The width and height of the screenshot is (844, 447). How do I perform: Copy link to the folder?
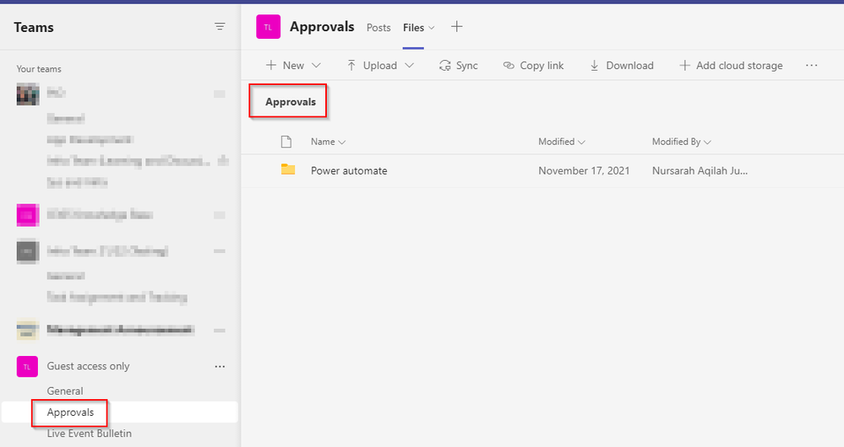pos(533,66)
